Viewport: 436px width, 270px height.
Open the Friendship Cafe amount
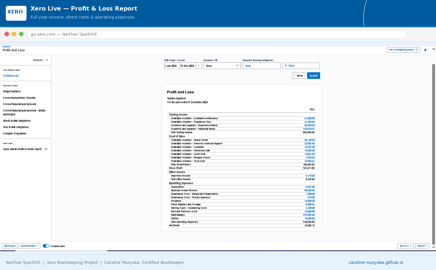[310, 150]
